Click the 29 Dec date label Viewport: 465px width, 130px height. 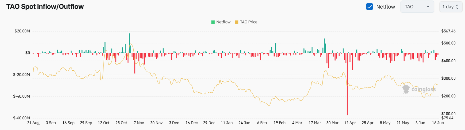click(x=209, y=123)
